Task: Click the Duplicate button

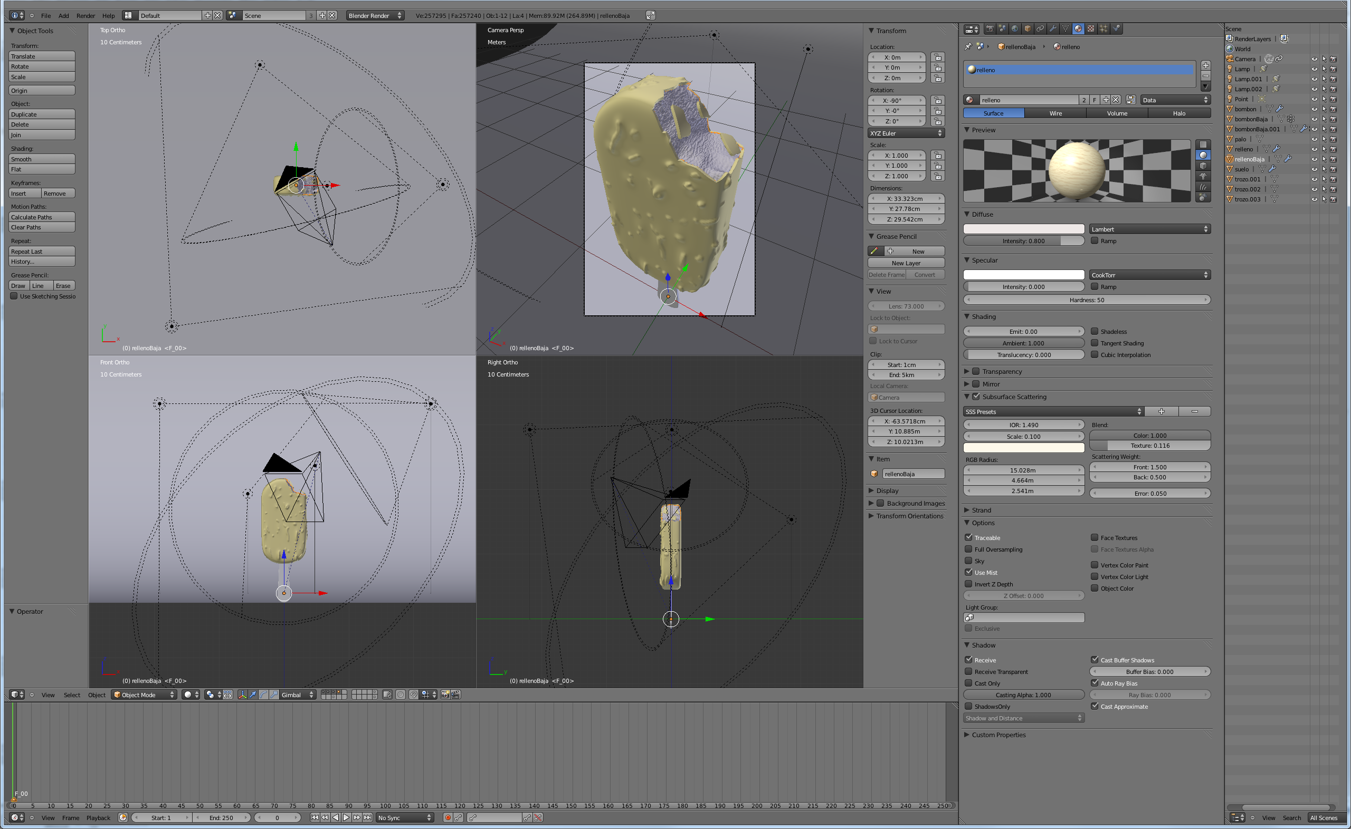Action: [x=42, y=114]
